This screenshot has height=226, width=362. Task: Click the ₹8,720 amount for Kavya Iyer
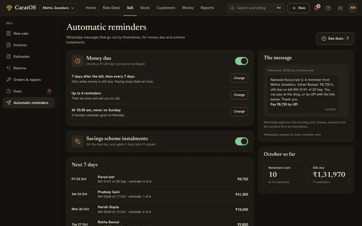[243, 179]
